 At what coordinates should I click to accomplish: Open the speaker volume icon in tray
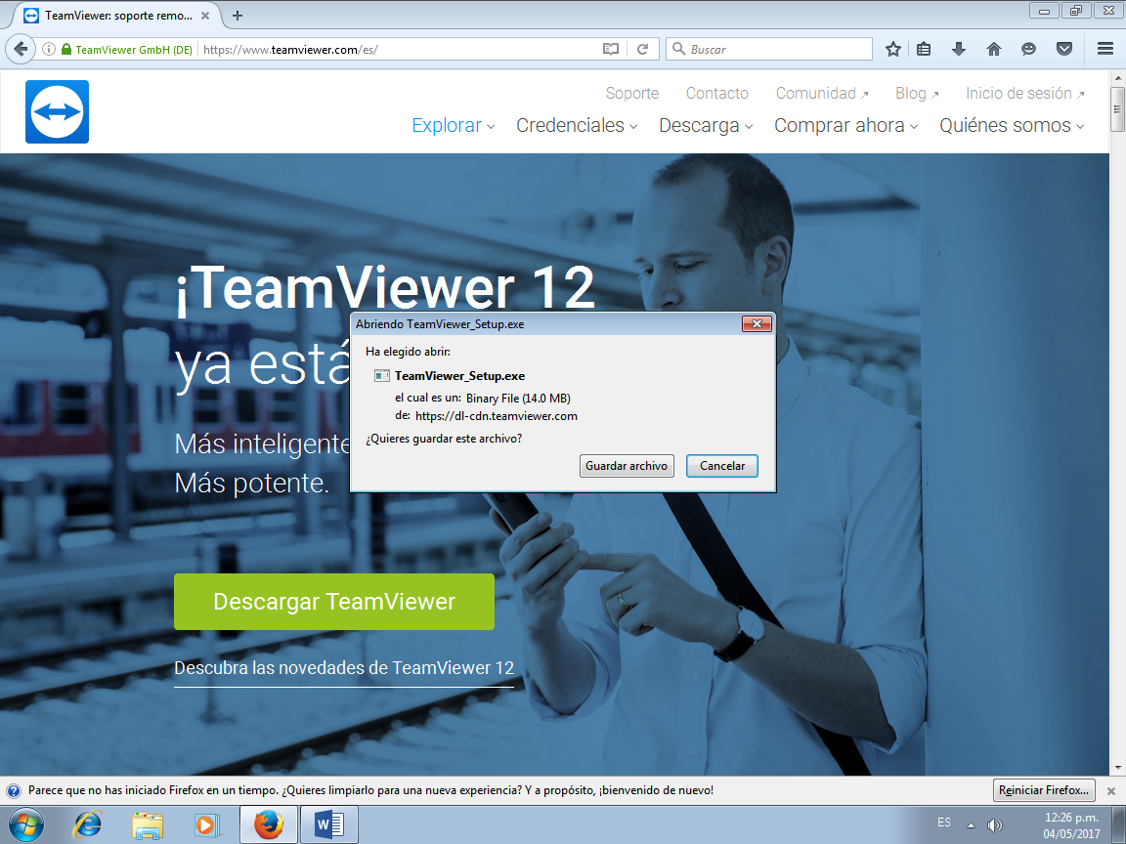[x=994, y=823]
